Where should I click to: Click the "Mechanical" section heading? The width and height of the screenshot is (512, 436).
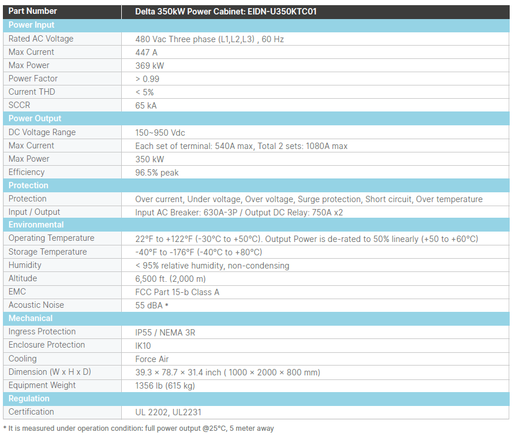[x=31, y=318]
